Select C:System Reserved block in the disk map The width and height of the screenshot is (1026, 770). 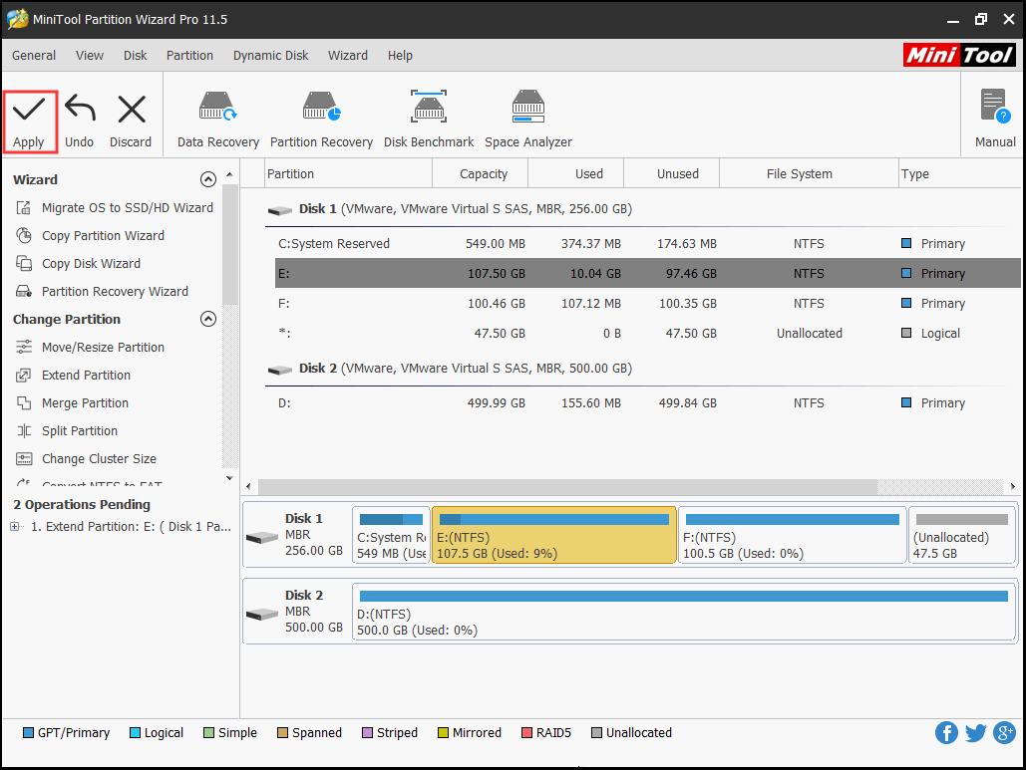(391, 535)
